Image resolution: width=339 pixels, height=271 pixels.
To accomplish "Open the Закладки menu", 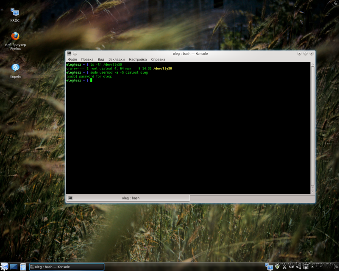I will tap(117, 60).
